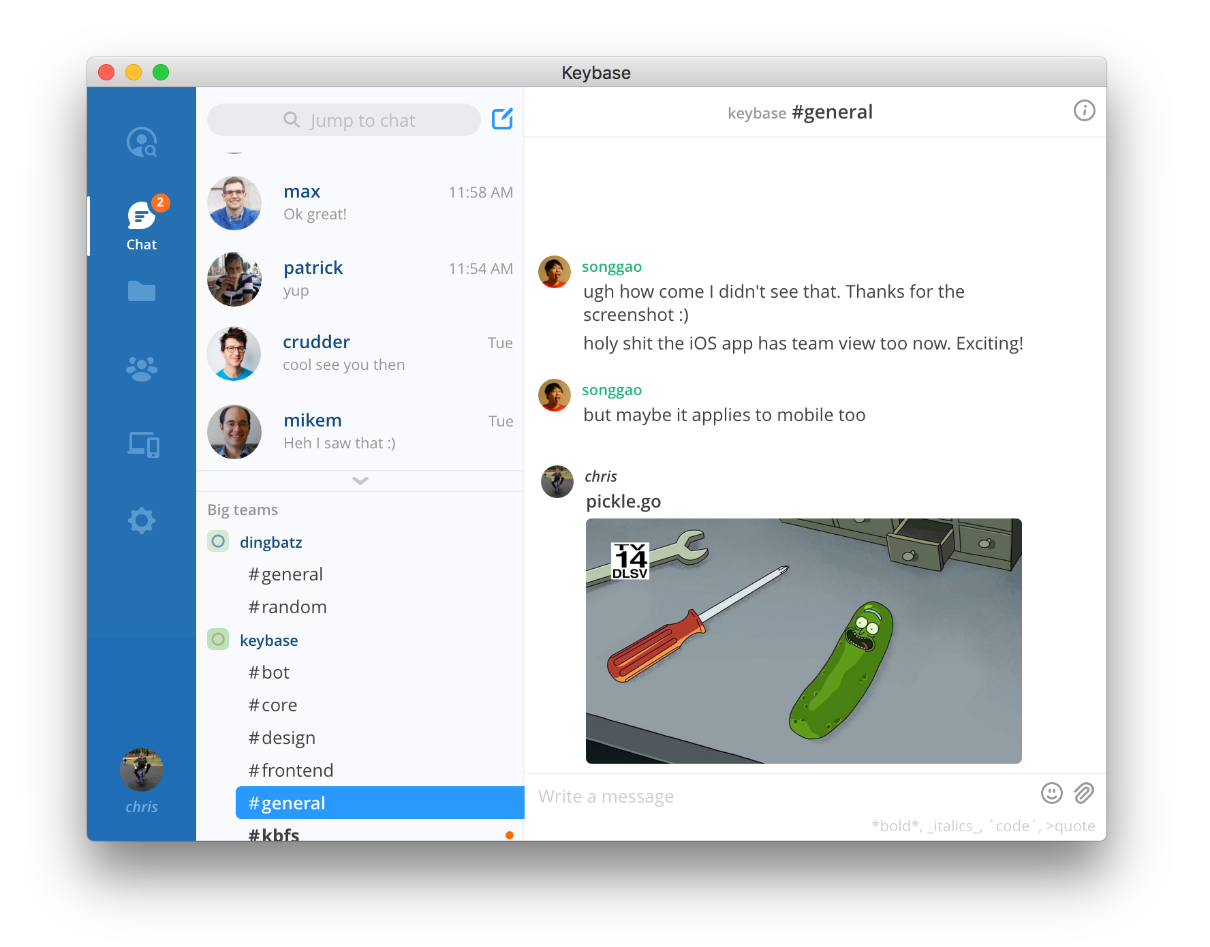Expand the chat list with the chevron
The height and width of the screenshot is (947, 1210).
(x=360, y=481)
